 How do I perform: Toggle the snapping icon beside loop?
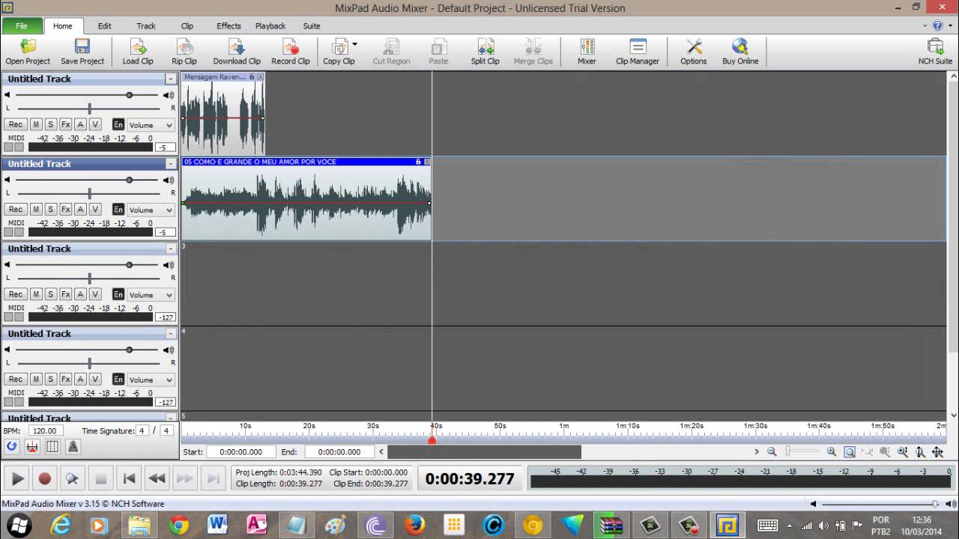pos(32,447)
